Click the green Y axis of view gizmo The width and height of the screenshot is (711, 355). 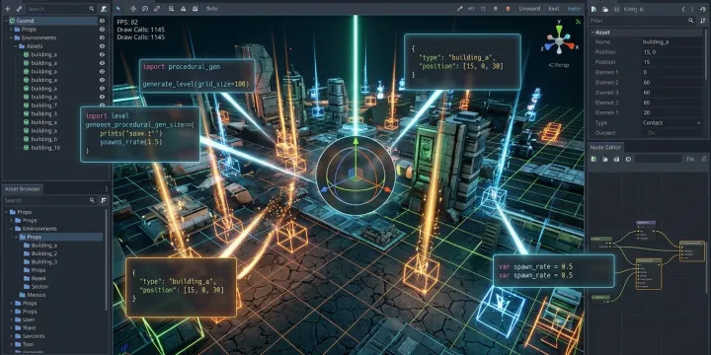559,29
